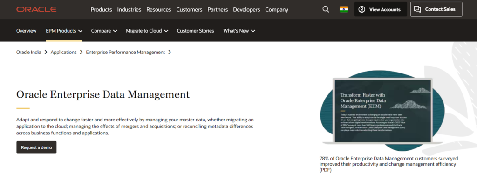477x180 pixels.
Task: Open the EDM laptop PDF thumbnail
Action: [x=382, y=111]
